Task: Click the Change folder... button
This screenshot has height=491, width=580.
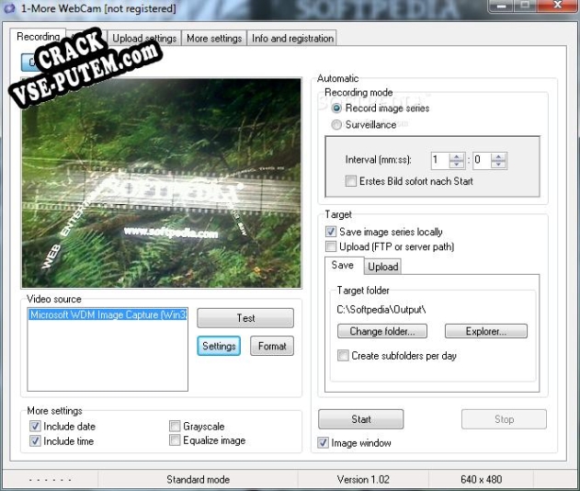Action: coord(382,331)
